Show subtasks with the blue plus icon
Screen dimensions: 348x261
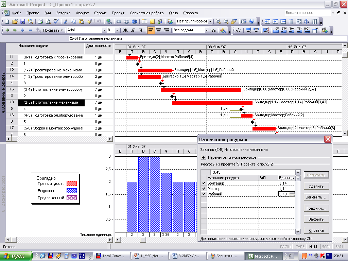click(22, 30)
